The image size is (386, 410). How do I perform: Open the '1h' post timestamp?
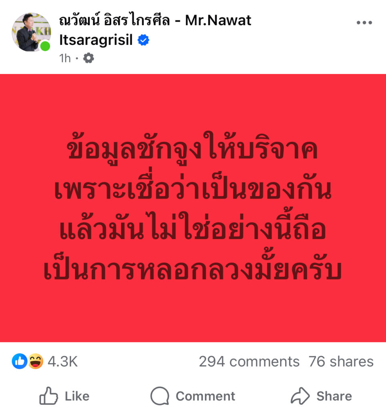coord(65,58)
